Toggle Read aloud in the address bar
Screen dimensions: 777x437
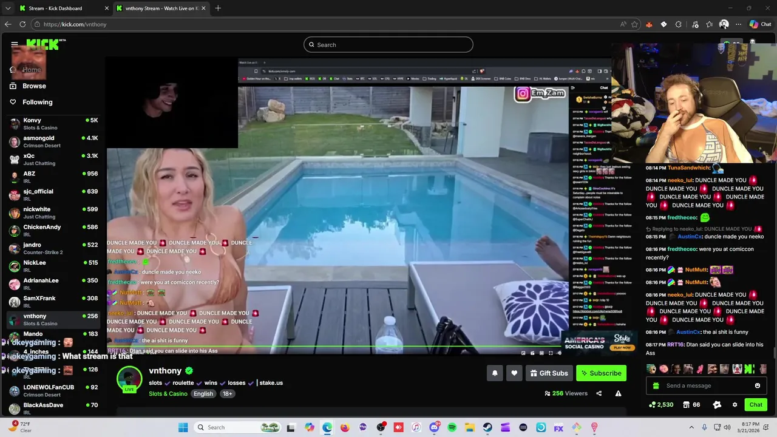pyautogui.click(x=623, y=24)
